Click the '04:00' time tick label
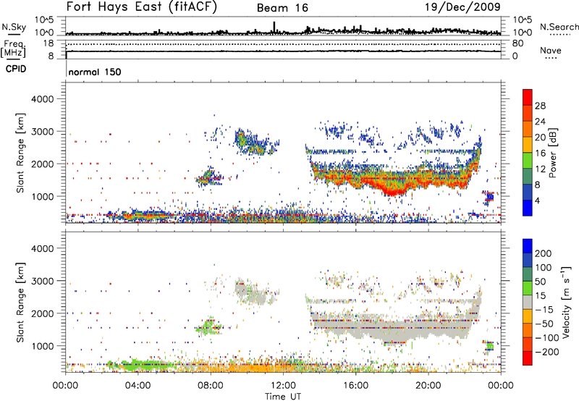 (x=138, y=386)
